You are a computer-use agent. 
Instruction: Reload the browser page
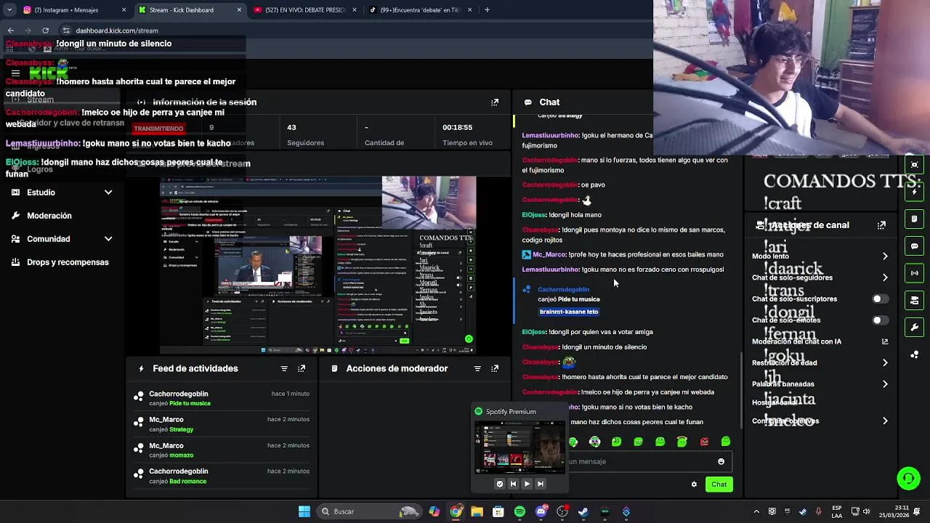(x=46, y=31)
